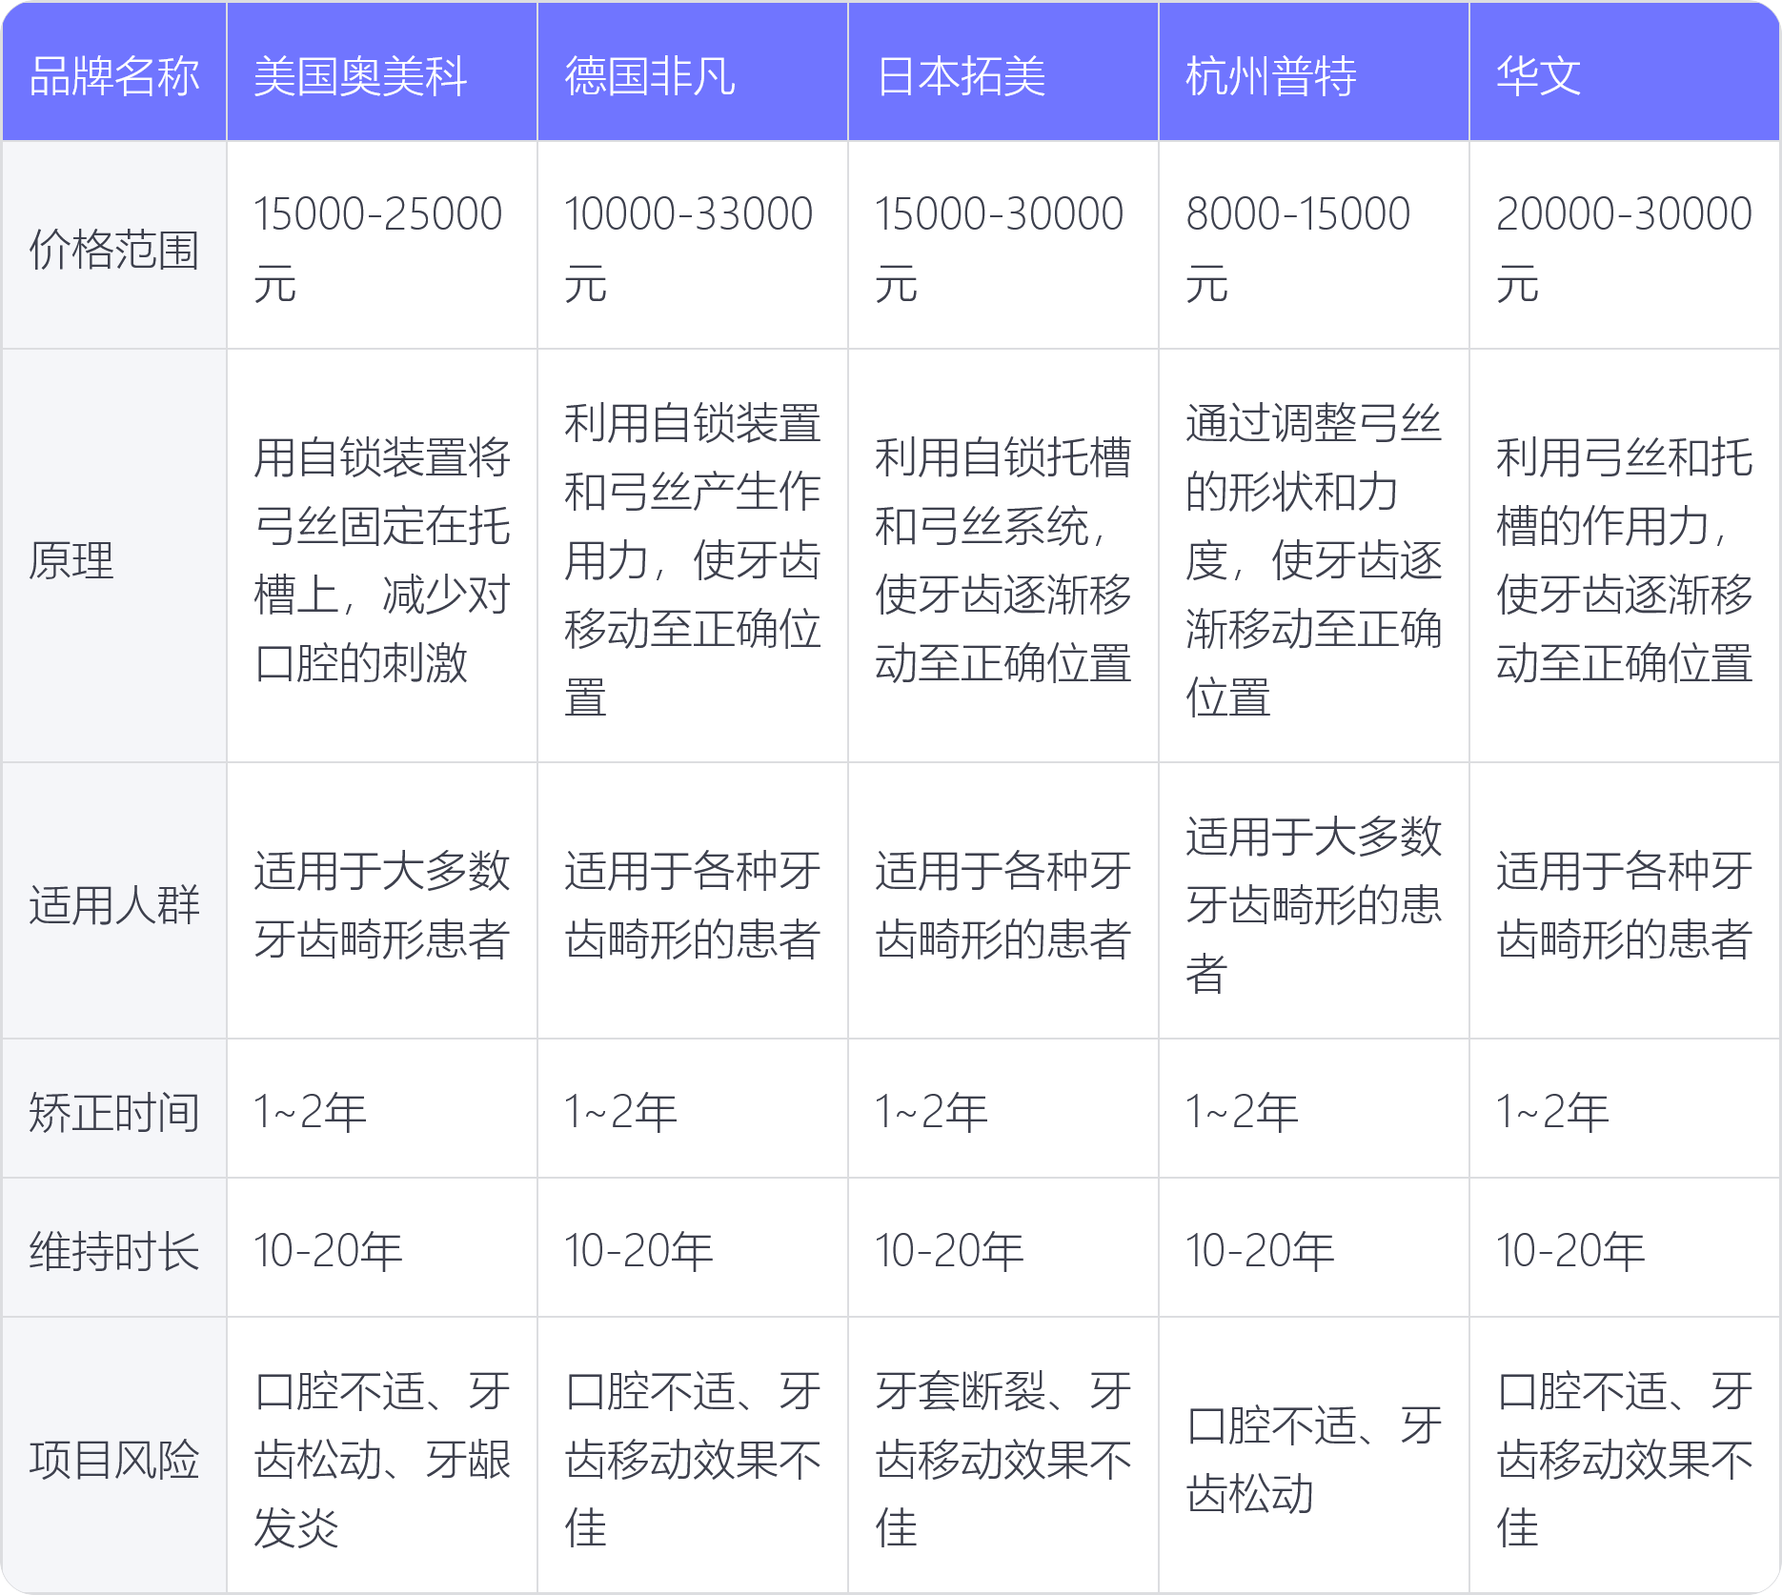Click the cell starting 利用自锁托槽

(x=1003, y=556)
